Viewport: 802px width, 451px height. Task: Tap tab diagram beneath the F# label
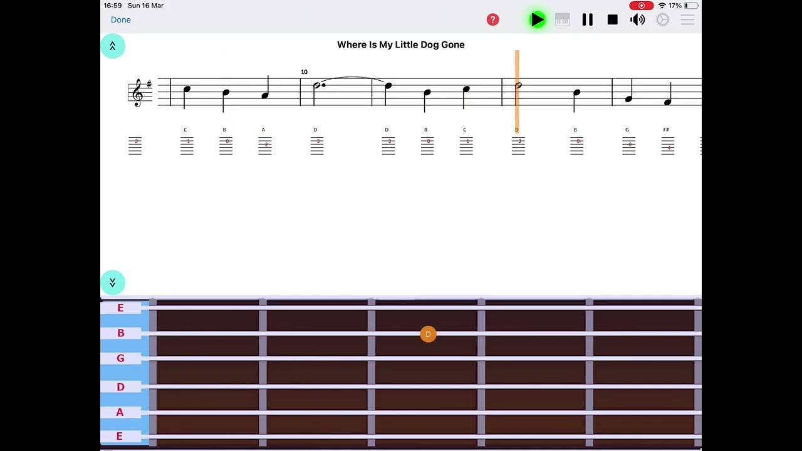(668, 145)
